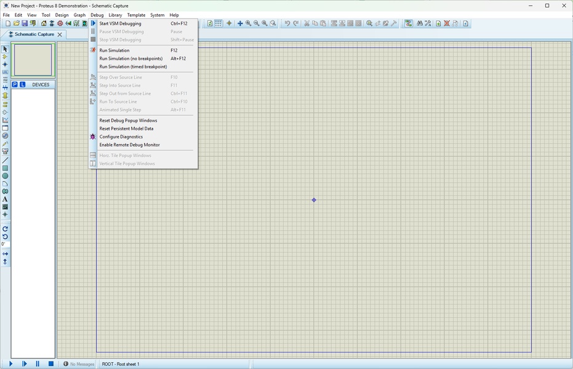Select the 2D graphics text tool
This screenshot has height=369, width=573.
click(x=5, y=199)
